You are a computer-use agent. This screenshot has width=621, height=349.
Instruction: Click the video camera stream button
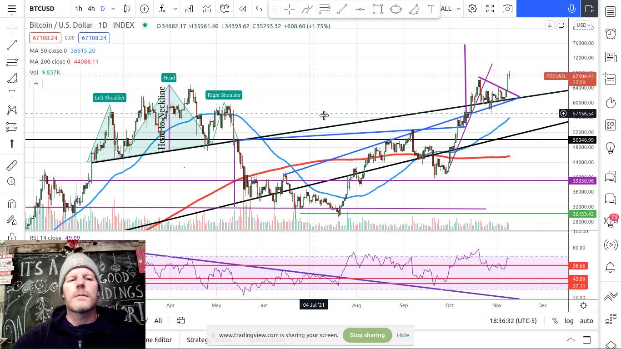pos(590,9)
